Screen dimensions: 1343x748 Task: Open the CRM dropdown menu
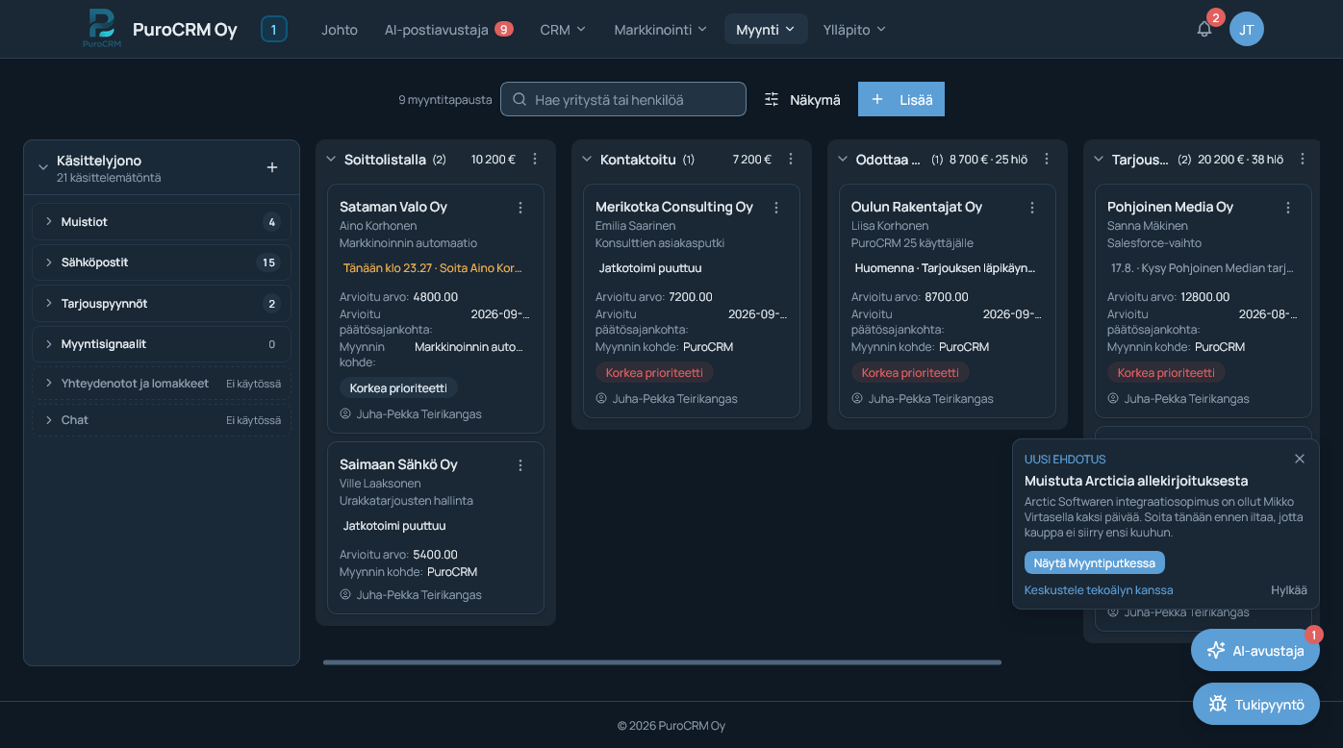point(563,29)
